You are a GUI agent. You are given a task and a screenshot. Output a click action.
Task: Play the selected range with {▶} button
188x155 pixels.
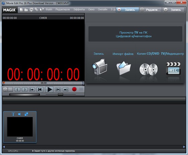[58, 90]
